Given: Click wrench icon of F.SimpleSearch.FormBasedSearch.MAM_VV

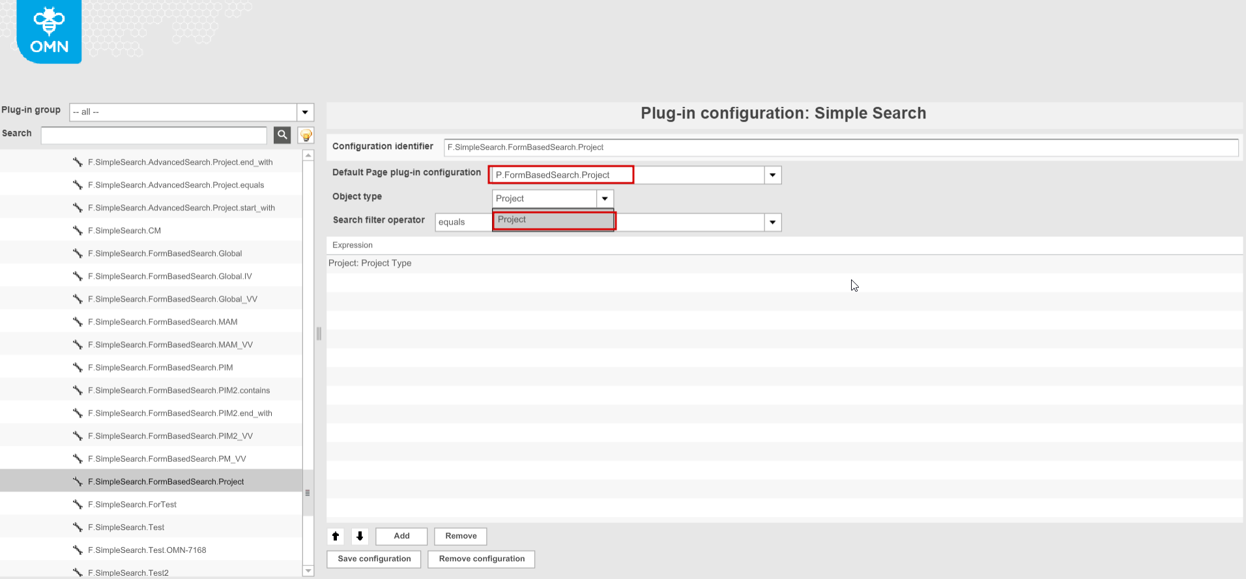Looking at the screenshot, I should (78, 345).
